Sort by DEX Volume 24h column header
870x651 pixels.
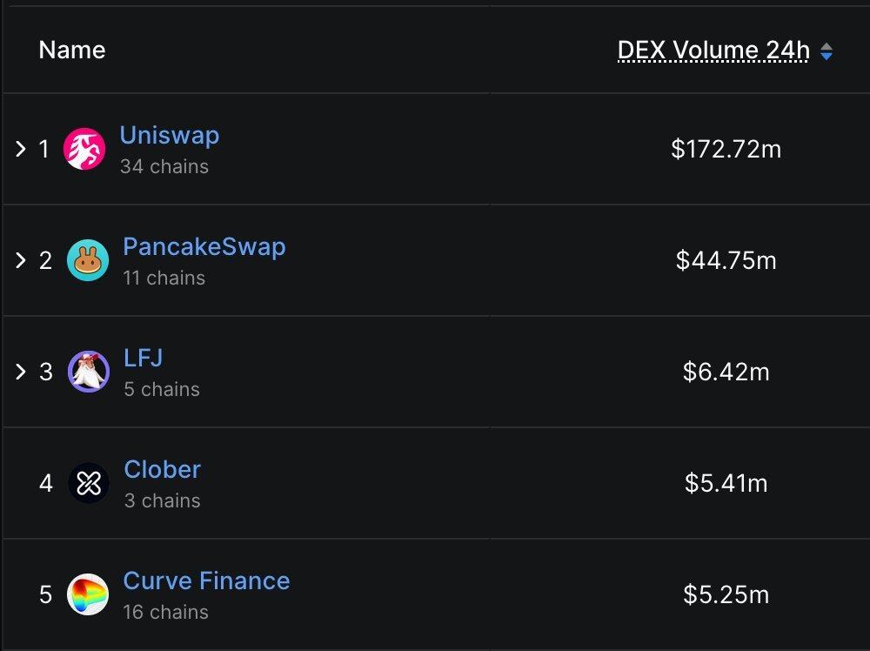(x=713, y=50)
